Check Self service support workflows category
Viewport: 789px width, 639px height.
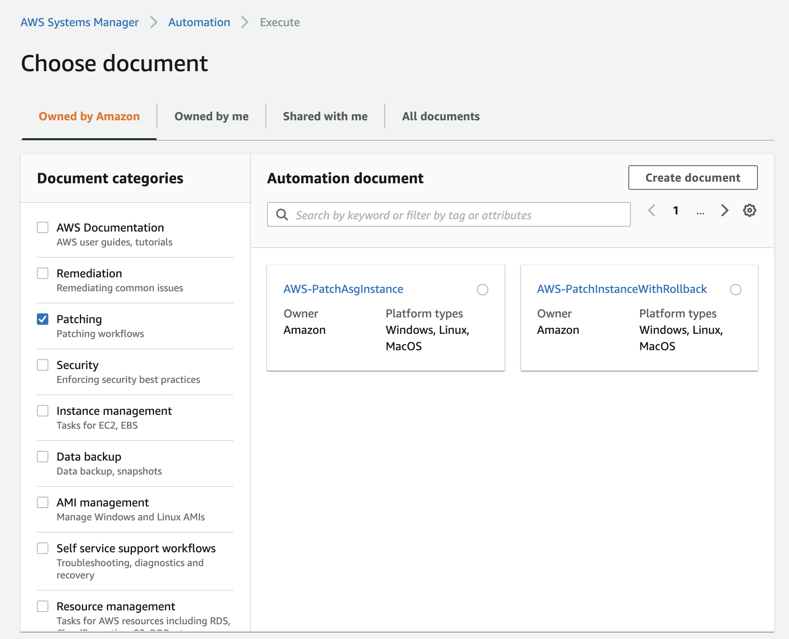(x=43, y=548)
